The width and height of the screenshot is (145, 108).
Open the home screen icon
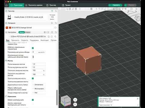tap(6, 5)
